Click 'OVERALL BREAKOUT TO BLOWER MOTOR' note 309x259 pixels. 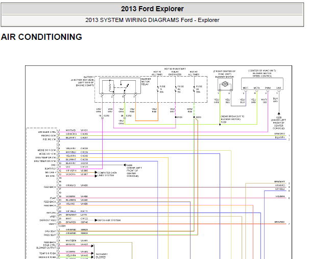pyautogui.click(x=232, y=118)
